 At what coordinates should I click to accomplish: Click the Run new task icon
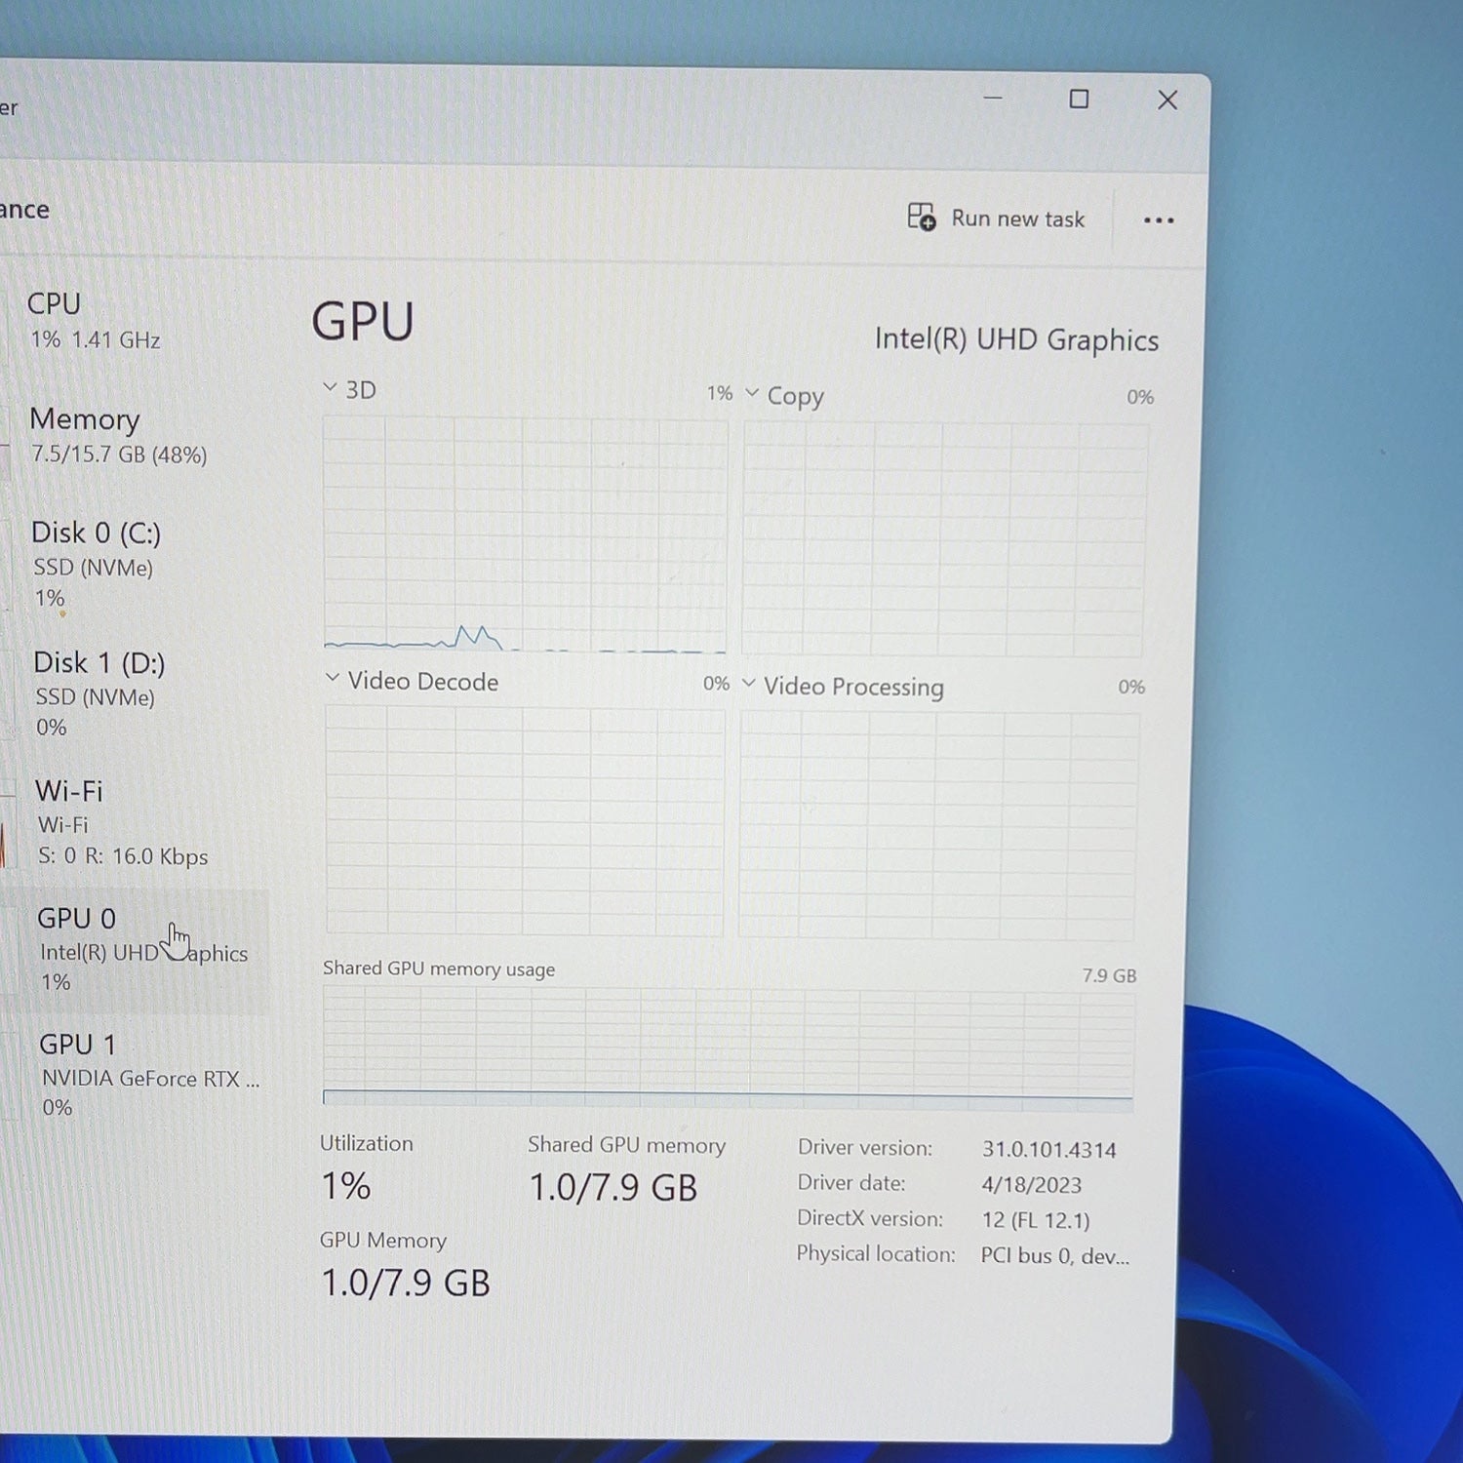[922, 217]
